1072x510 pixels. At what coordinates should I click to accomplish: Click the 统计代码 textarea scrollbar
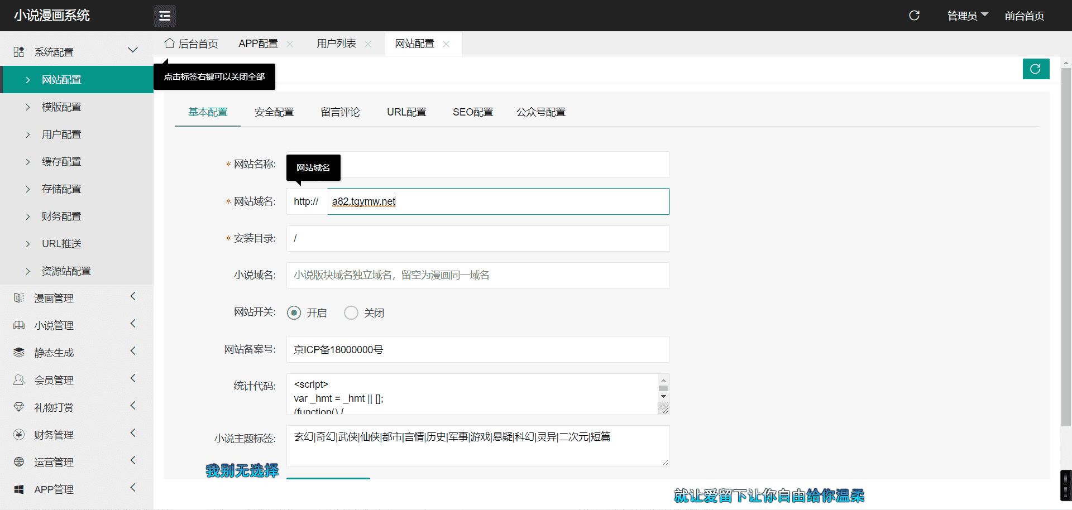coord(663,389)
